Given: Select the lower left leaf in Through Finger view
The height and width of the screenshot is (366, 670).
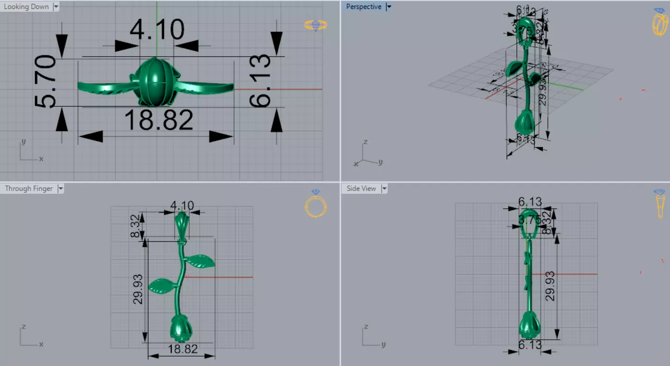Looking at the screenshot, I should point(162,285).
